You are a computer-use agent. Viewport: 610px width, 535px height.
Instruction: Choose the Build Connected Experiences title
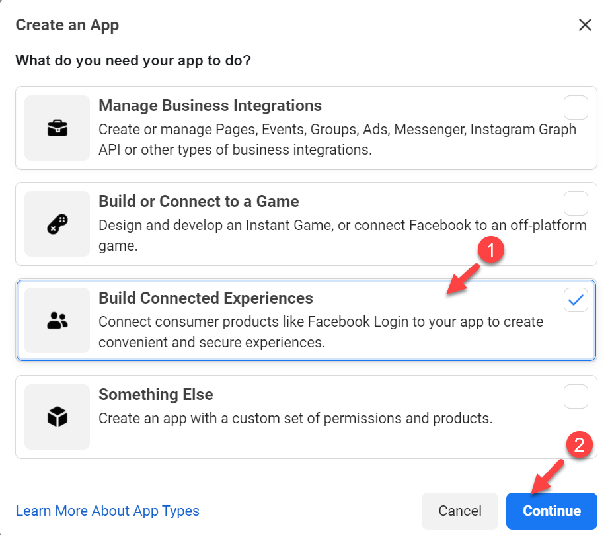pyautogui.click(x=206, y=298)
